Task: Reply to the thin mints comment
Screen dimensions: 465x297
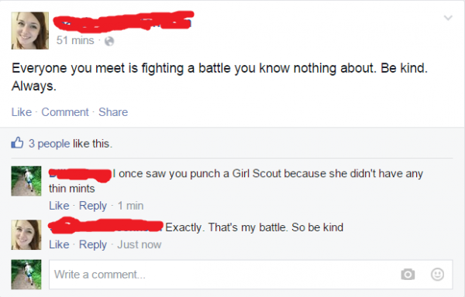Action: (x=93, y=206)
